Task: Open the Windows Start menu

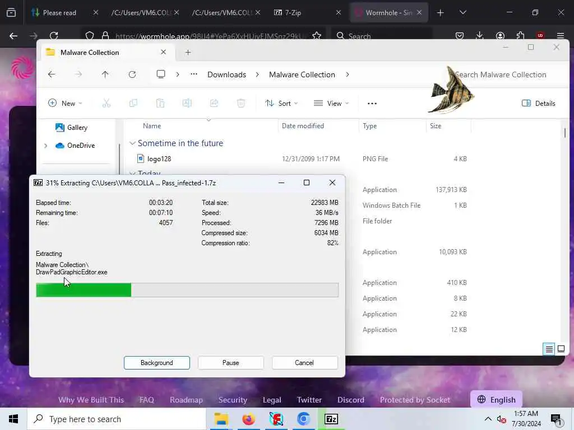Action: 13,419
